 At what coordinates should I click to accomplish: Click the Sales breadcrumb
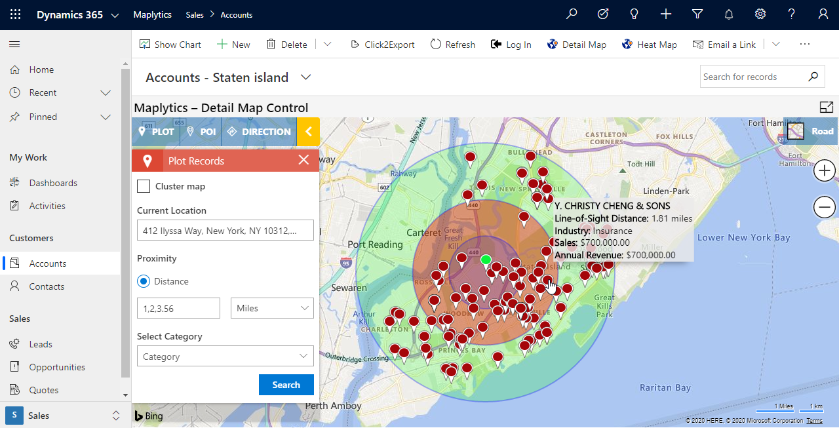click(195, 14)
